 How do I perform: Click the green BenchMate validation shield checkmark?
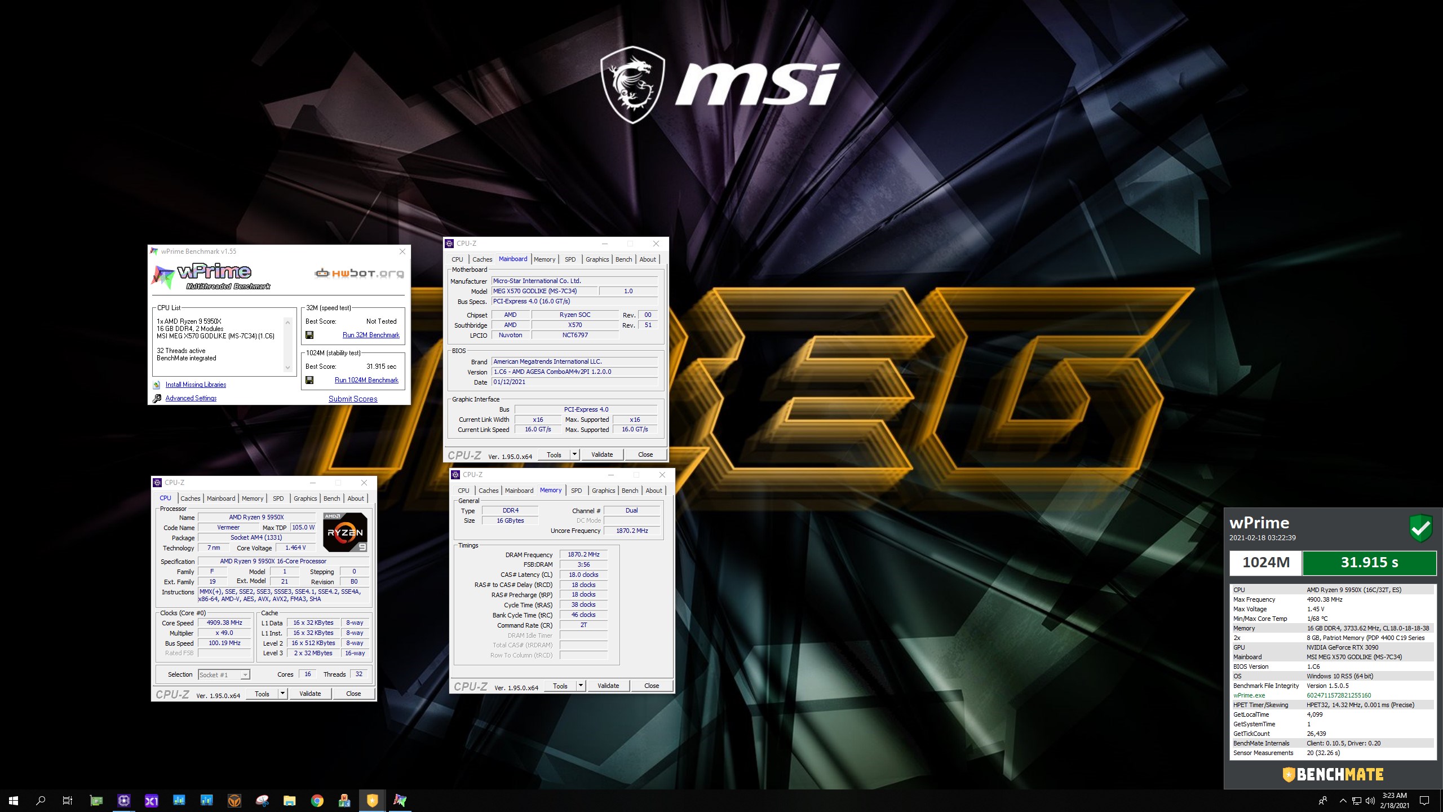click(x=1421, y=528)
